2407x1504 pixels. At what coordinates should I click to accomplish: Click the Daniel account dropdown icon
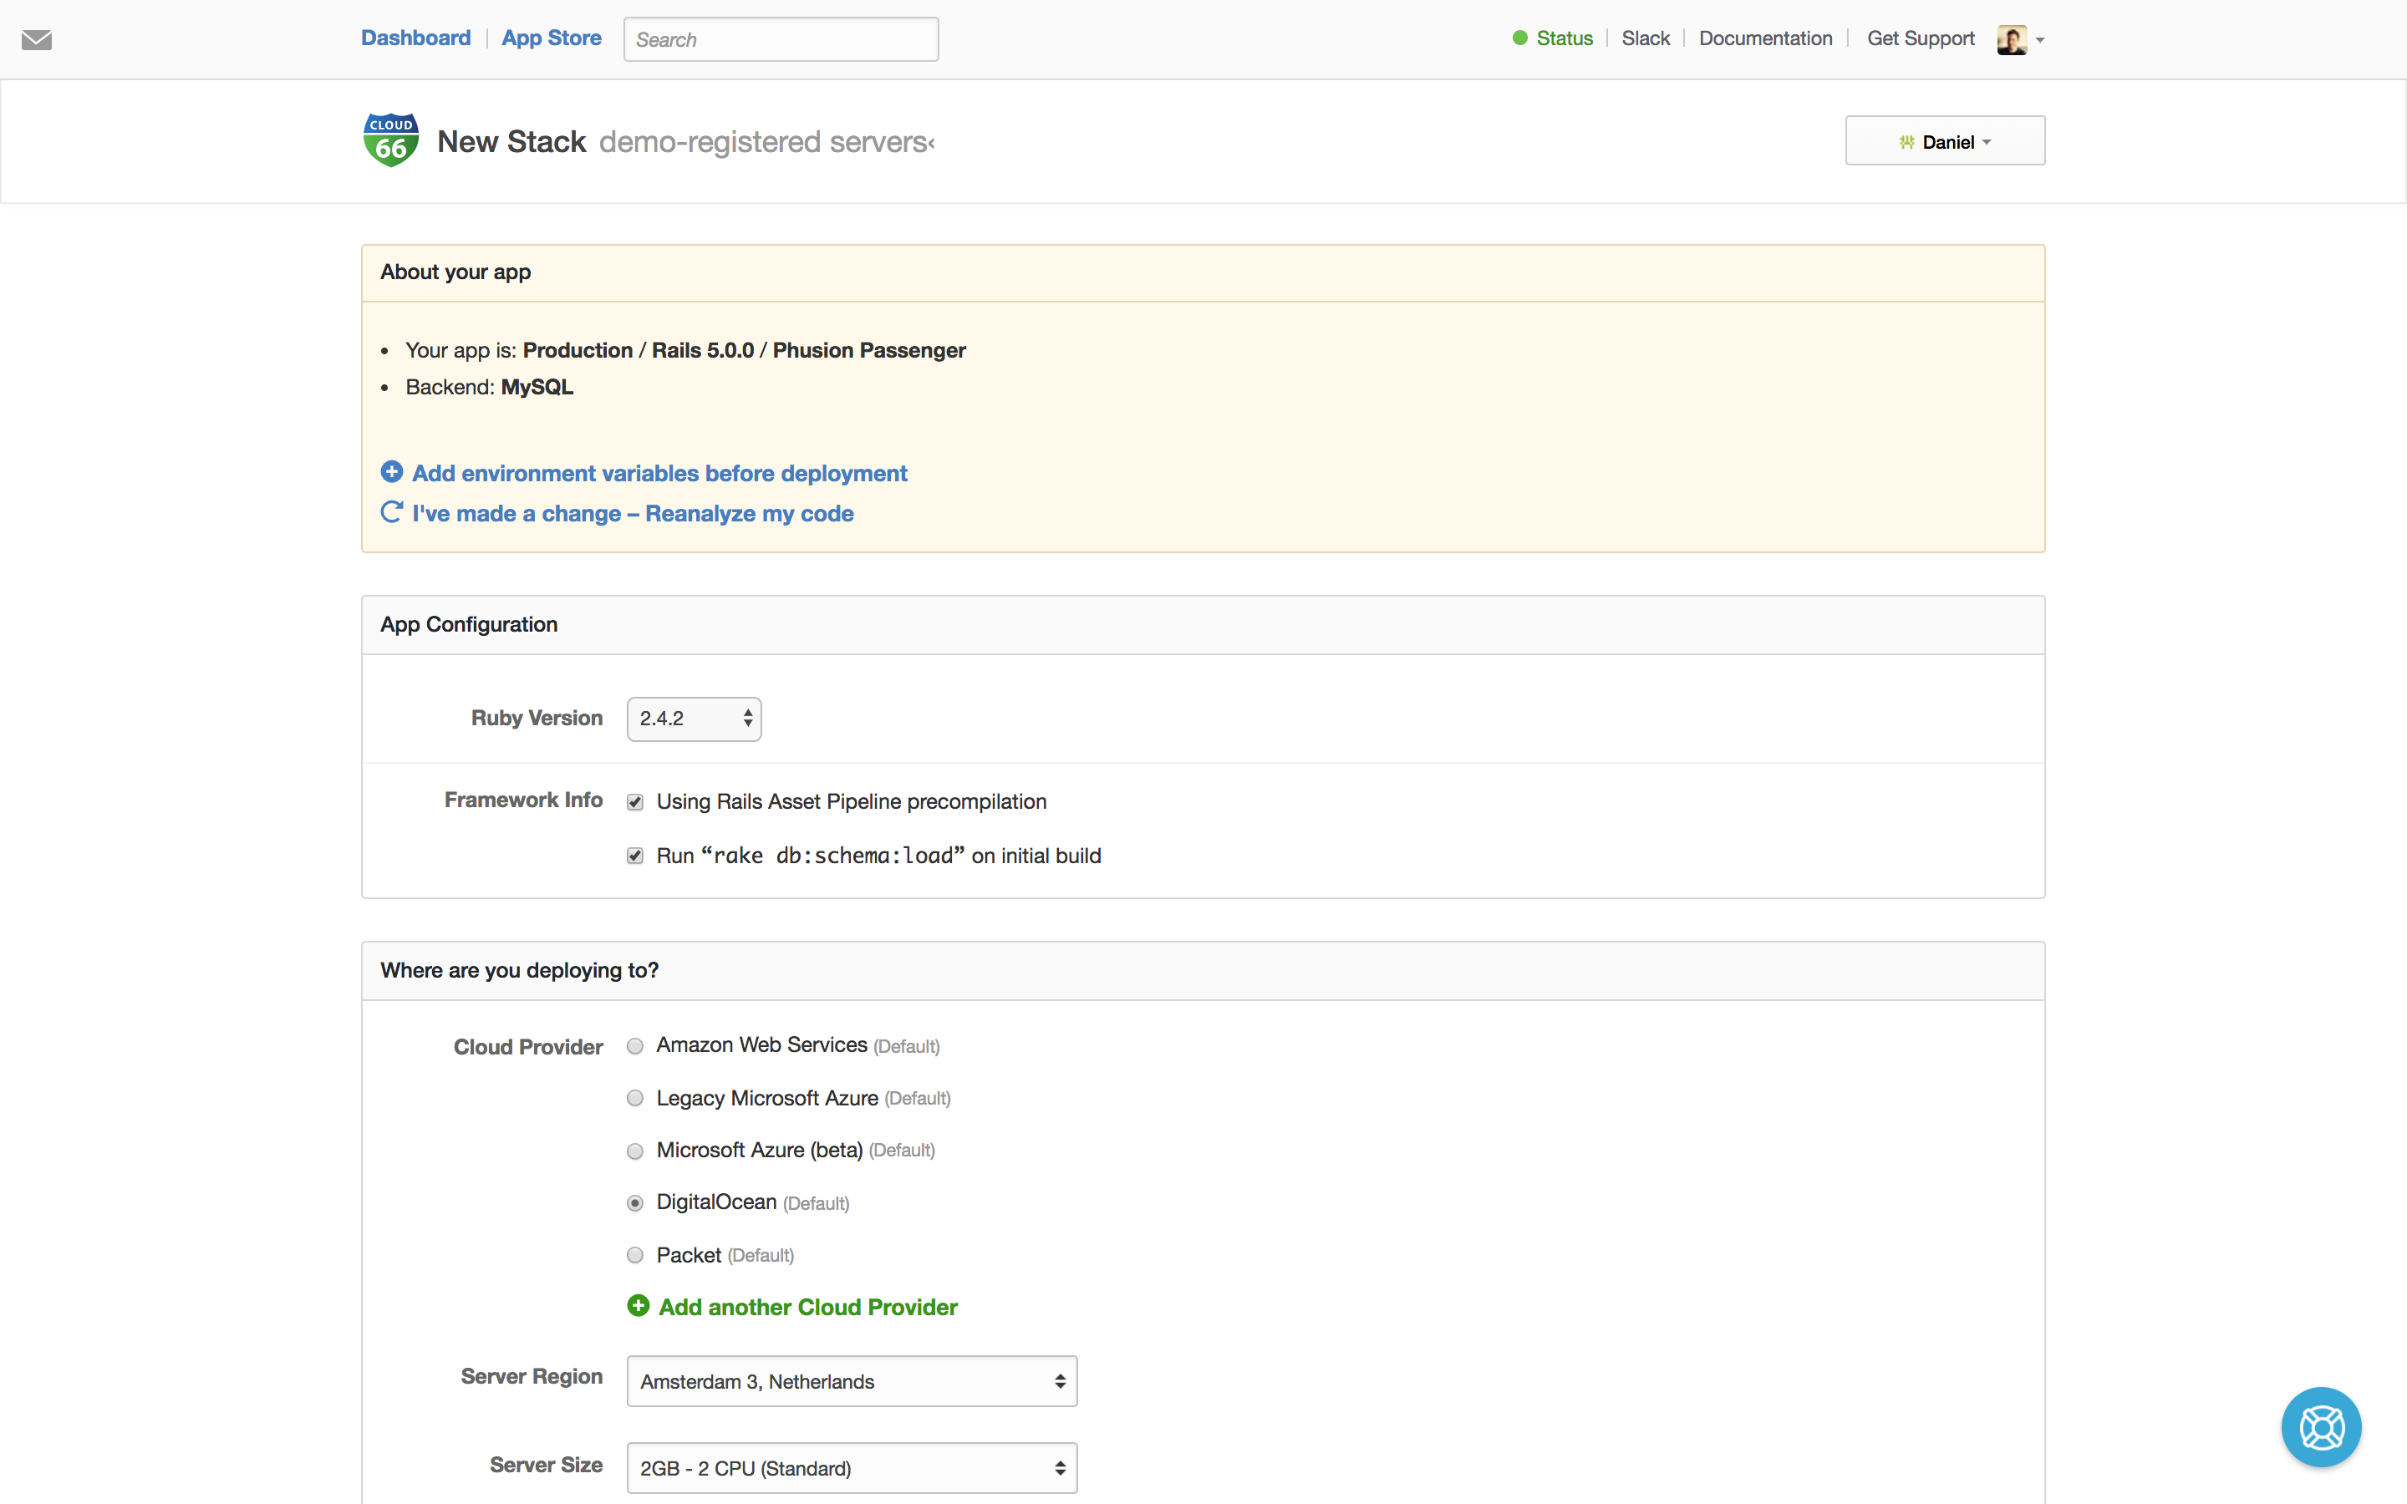[1989, 142]
